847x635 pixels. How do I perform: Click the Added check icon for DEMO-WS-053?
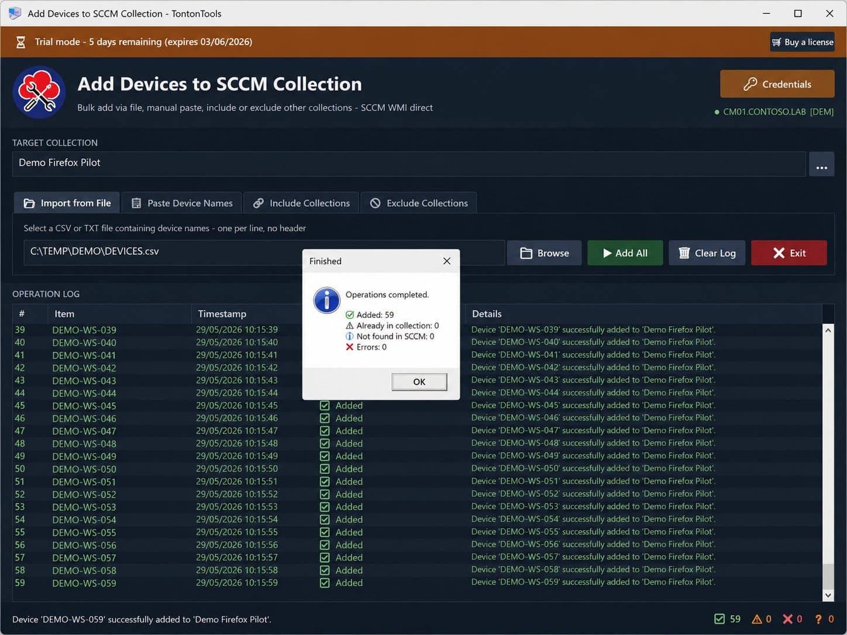pos(325,507)
